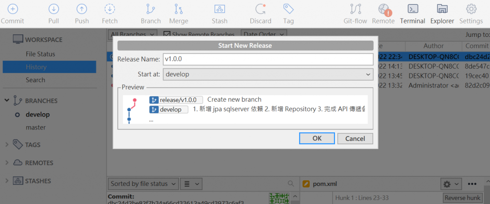Click the three-dots more options icon
490x204 pixels.
[x=472, y=184]
